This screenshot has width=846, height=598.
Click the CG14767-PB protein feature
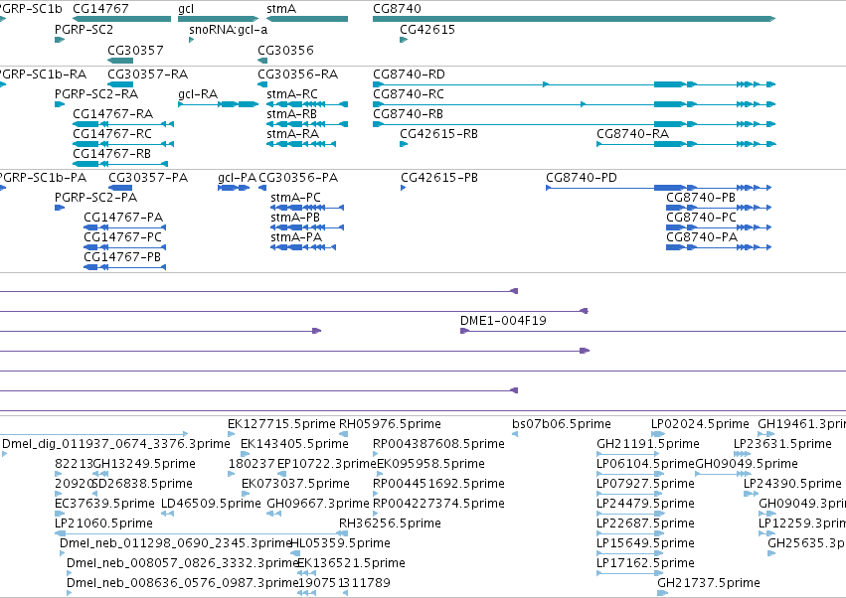coord(125,267)
